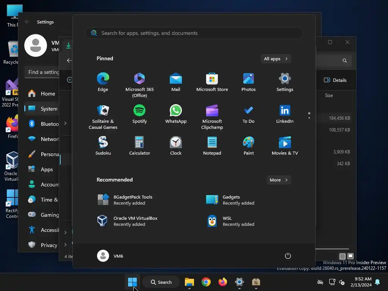
Task: Open Settings from pinned apps
Action: pos(285,82)
